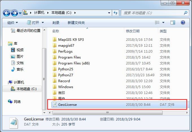Click 刻录 in the toolbar
The image size is (192, 132).
click(56, 23)
